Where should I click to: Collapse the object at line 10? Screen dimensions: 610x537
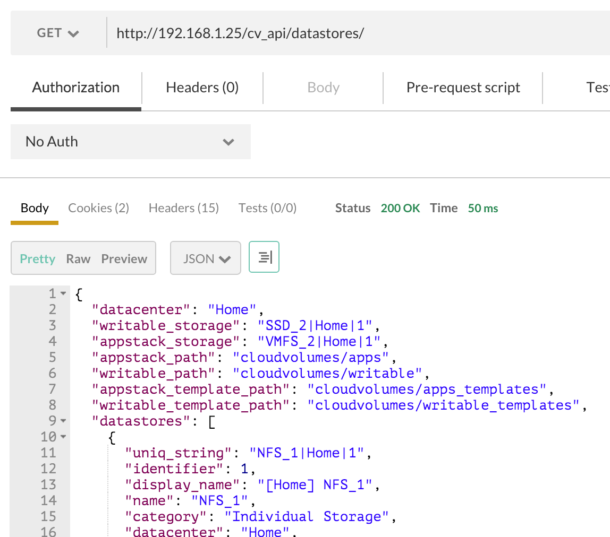[63, 437]
